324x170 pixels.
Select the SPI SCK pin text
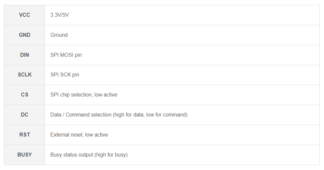64,75
